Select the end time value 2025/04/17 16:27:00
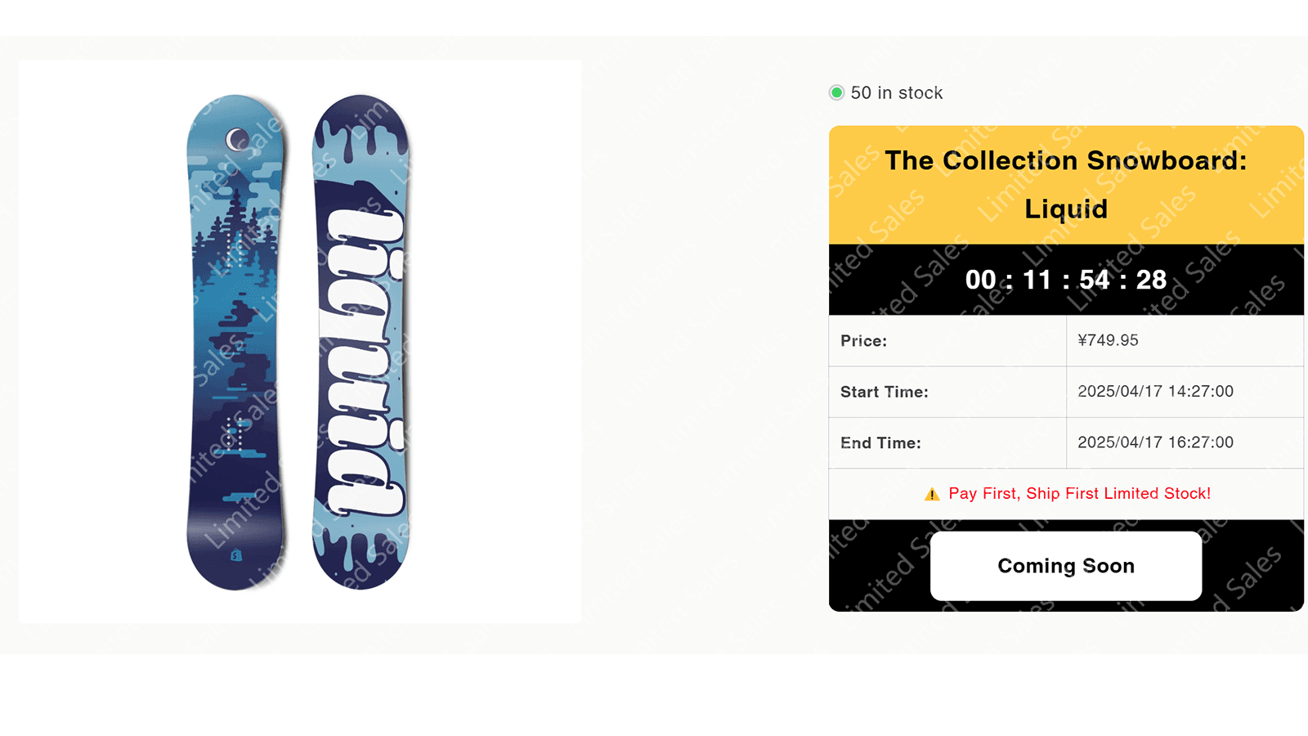The width and height of the screenshot is (1308, 736). [1155, 442]
